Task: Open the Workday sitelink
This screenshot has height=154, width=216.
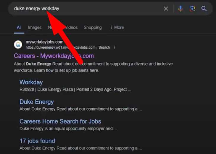Action: (x=31, y=82)
